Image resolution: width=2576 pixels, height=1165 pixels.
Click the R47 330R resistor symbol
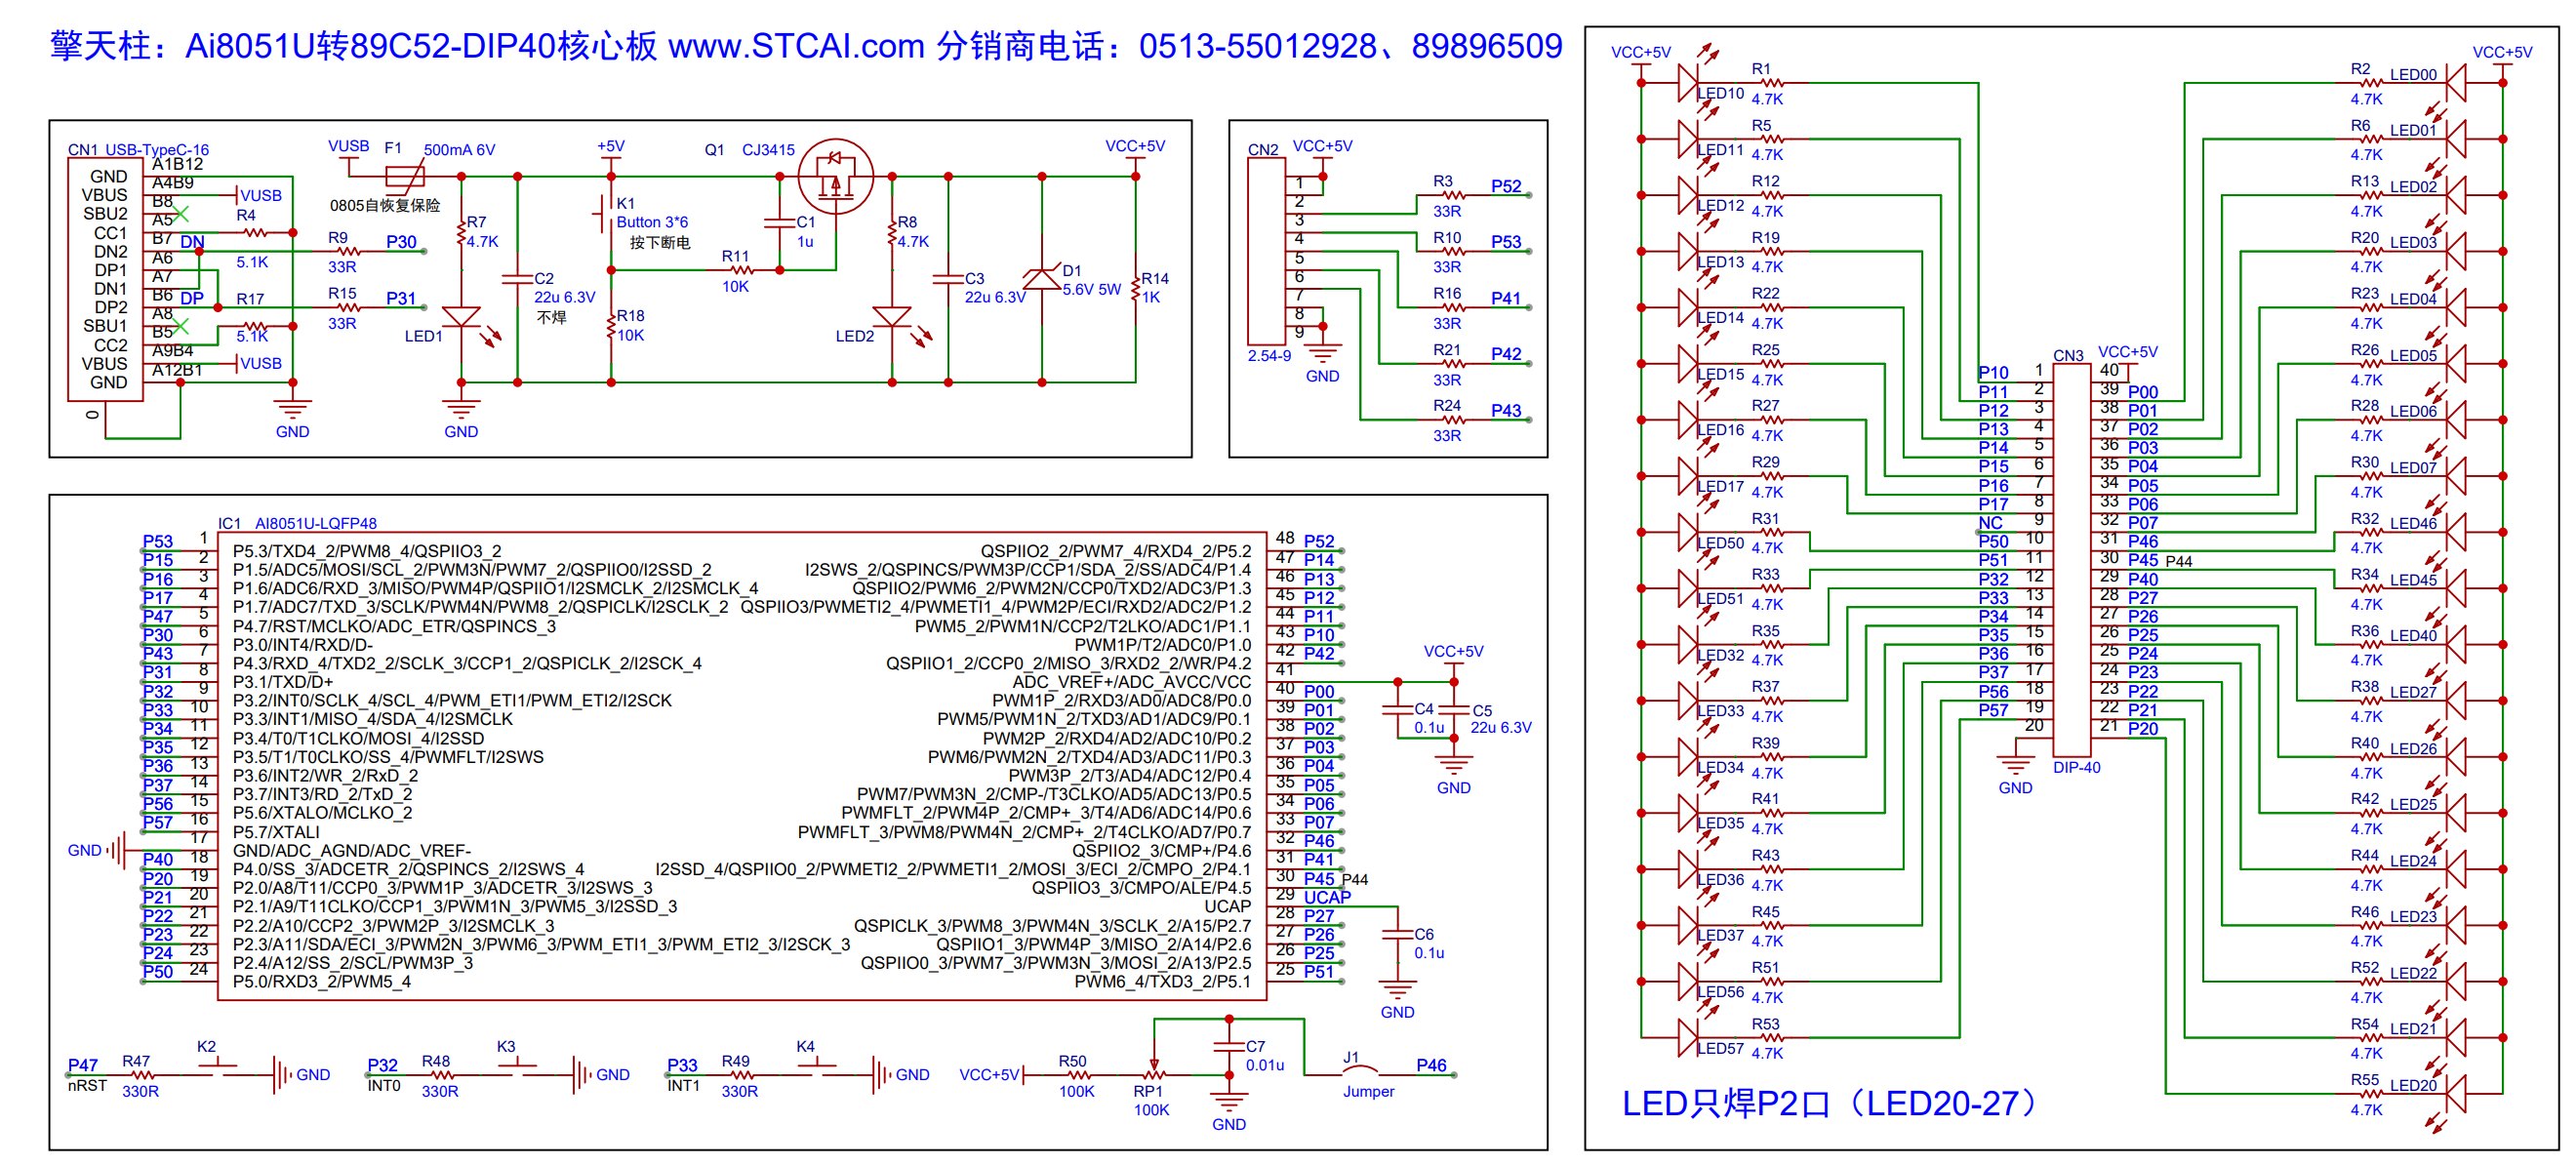(142, 1075)
